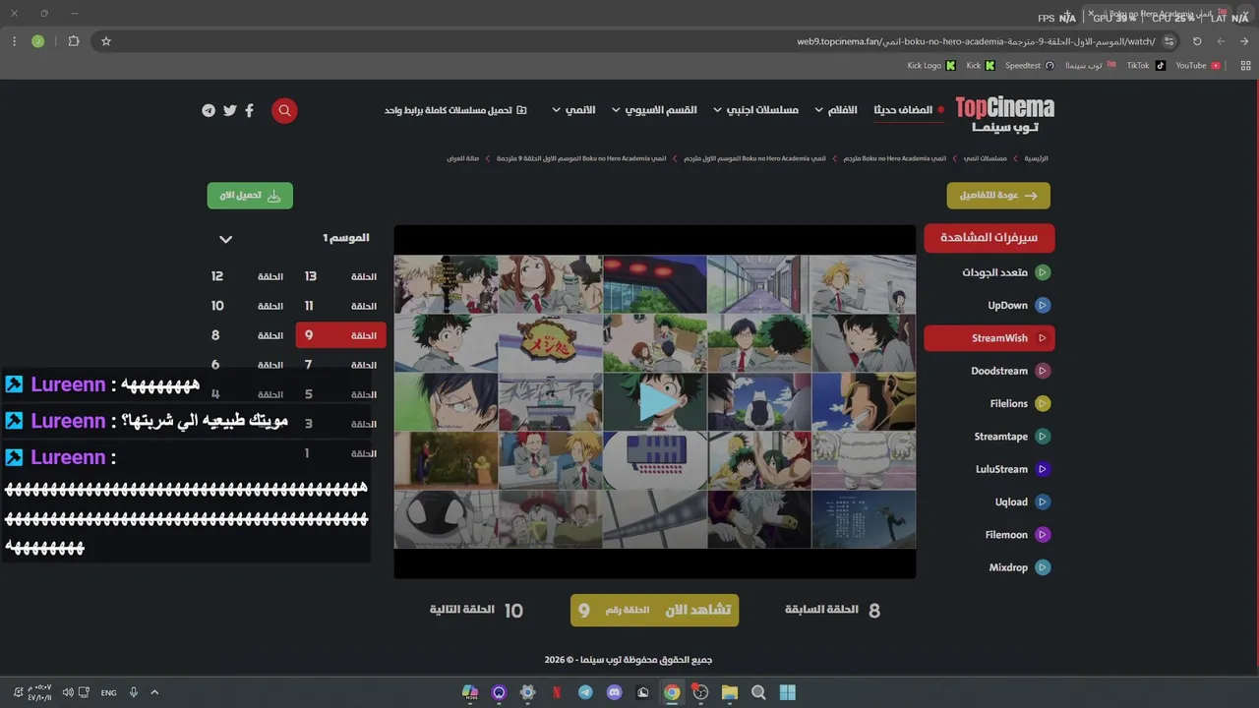This screenshot has height=708, width=1259.
Task: Open the Speedtest bookmark
Action: [1029, 66]
